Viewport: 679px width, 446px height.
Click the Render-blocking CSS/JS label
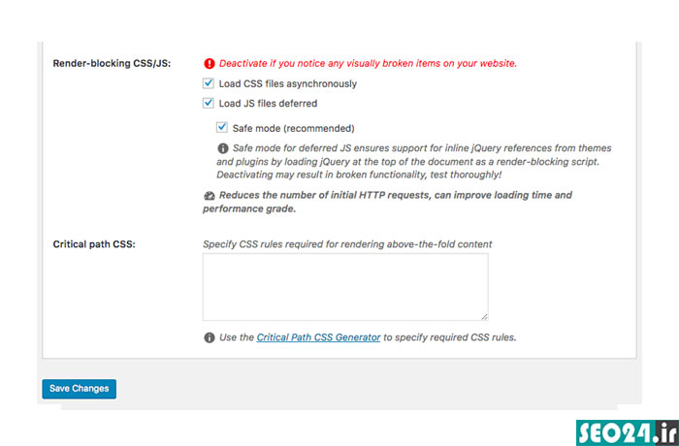pos(112,63)
